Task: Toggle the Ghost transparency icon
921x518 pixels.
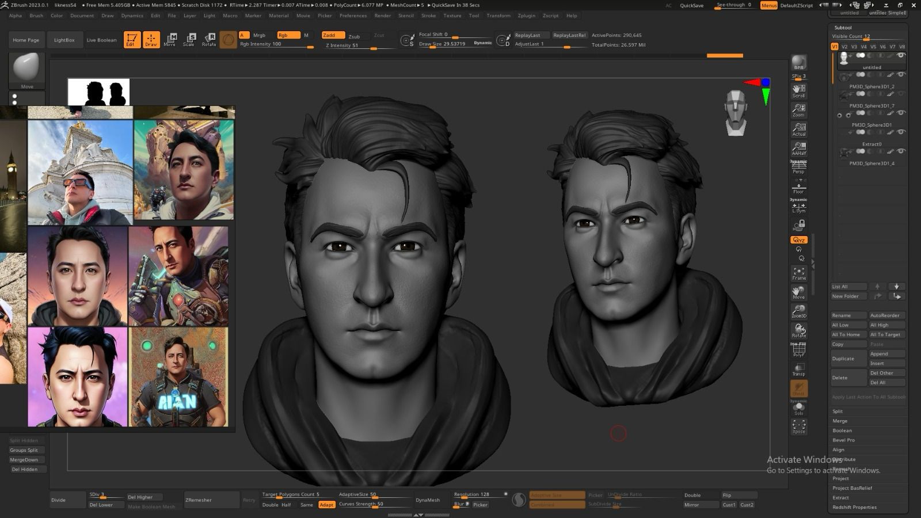Action: [799, 389]
